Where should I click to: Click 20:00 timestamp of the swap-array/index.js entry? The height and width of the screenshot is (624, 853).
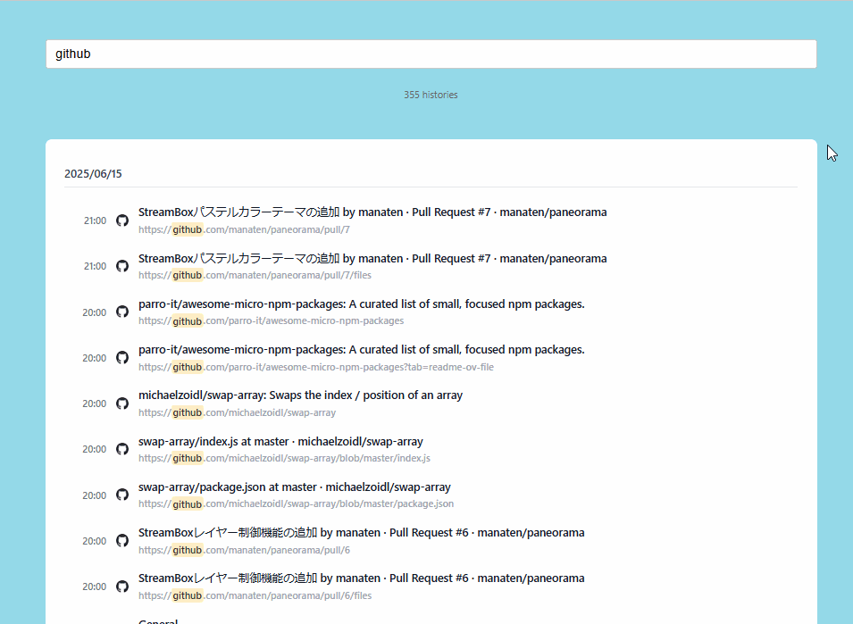tap(94, 450)
